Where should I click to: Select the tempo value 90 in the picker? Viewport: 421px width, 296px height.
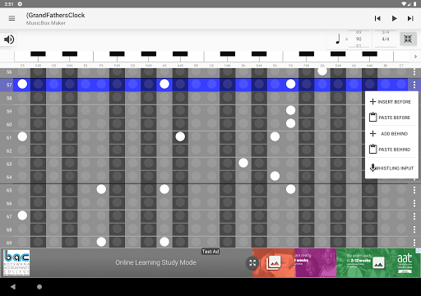(359, 39)
